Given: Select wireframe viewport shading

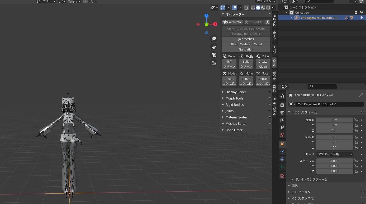Looking at the screenshot, I should (x=253, y=8).
